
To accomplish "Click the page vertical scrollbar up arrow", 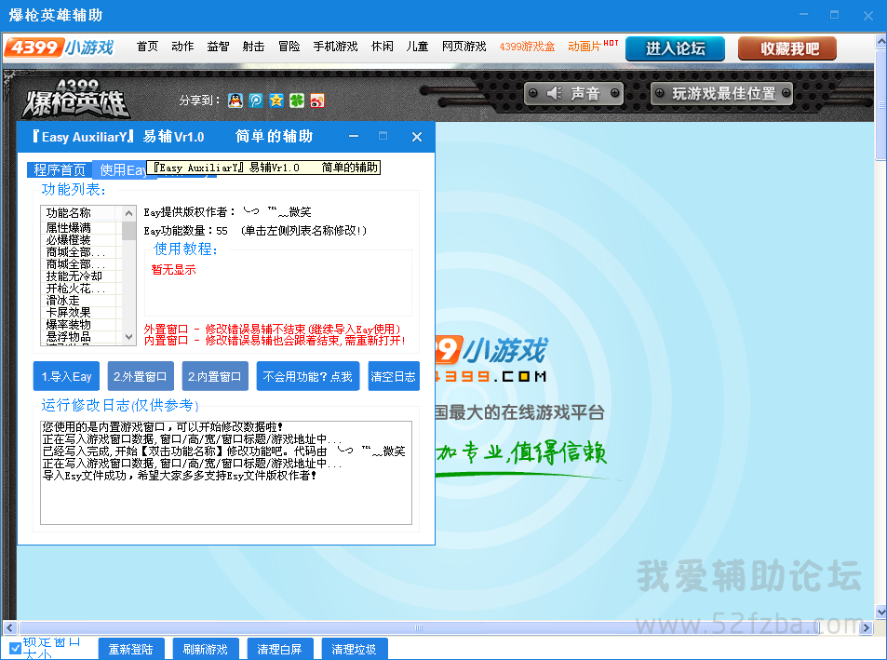I will coord(880,41).
